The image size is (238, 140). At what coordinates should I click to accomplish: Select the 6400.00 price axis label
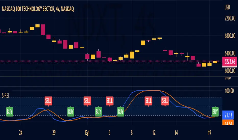[230, 53]
